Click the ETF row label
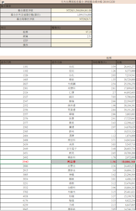Screen dimensions: 136x211 point(25,41)
